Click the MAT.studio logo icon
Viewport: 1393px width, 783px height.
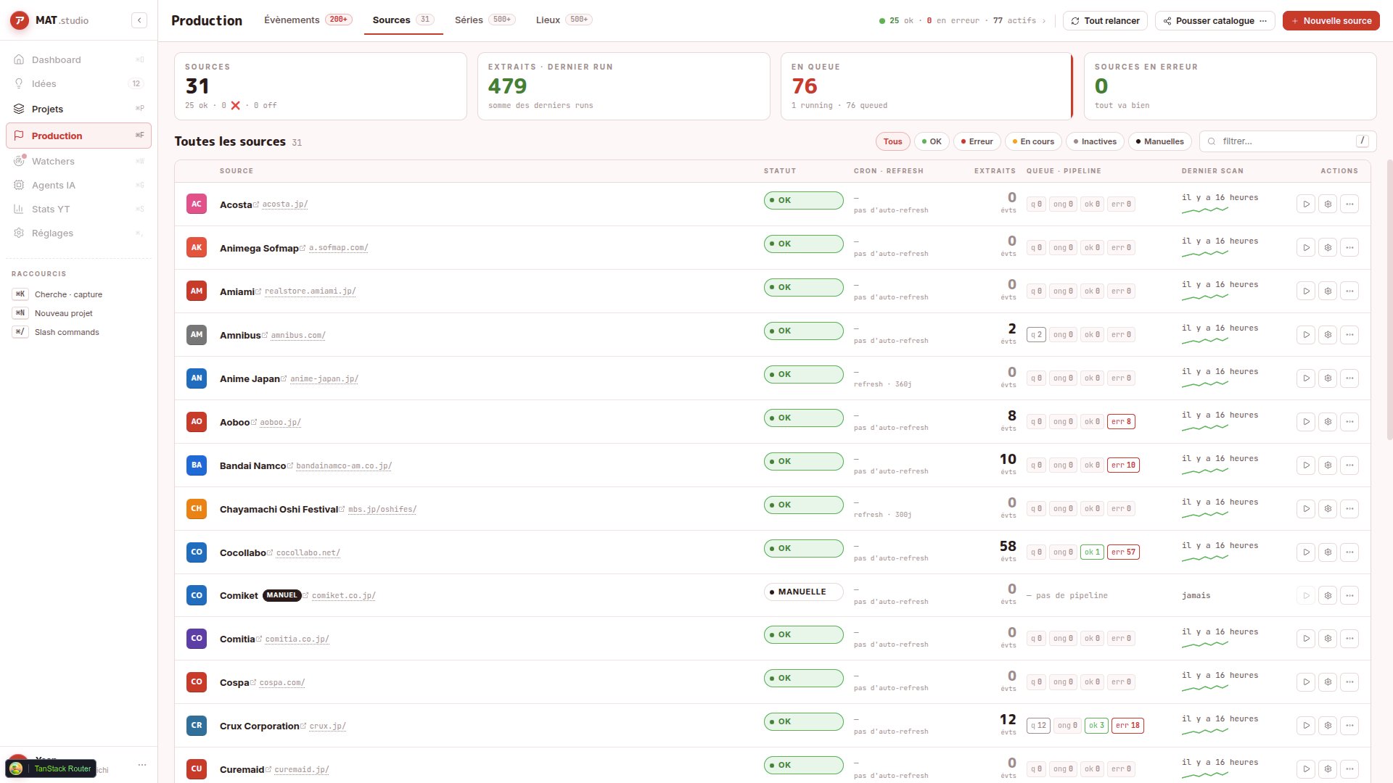[20, 20]
